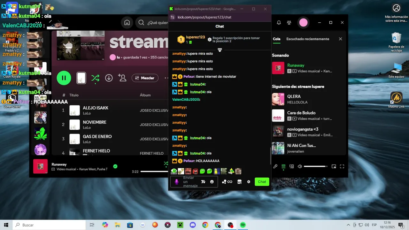
Task: Click the lyrics microphone icon in Spotify
Action: [x=275, y=166]
